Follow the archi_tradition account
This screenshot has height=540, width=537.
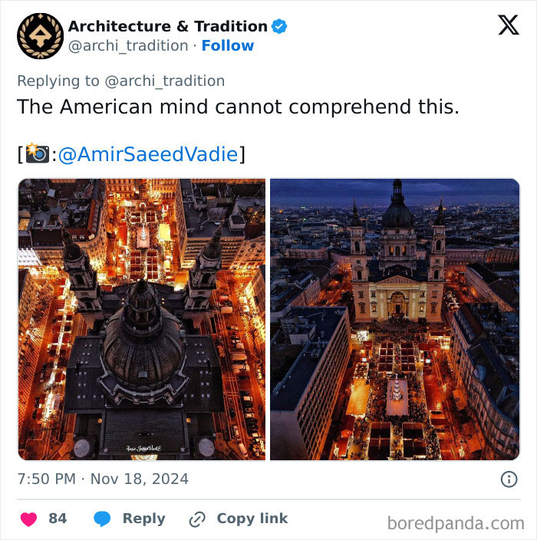point(228,45)
